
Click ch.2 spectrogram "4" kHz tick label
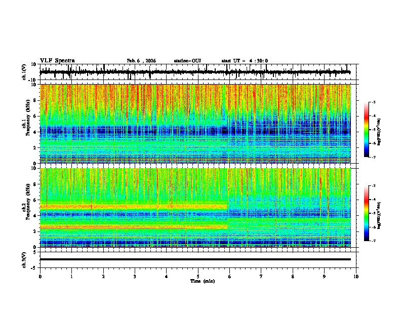35,216
